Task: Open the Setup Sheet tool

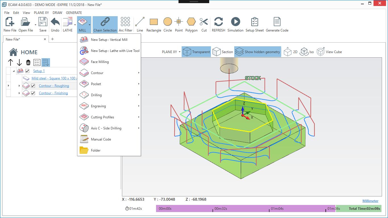Action: tap(254, 24)
